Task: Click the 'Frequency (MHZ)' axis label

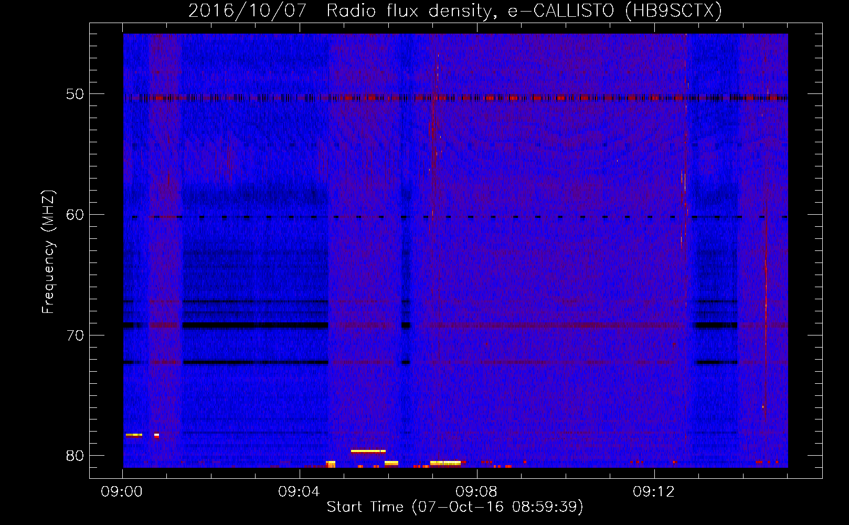Action: [48, 252]
